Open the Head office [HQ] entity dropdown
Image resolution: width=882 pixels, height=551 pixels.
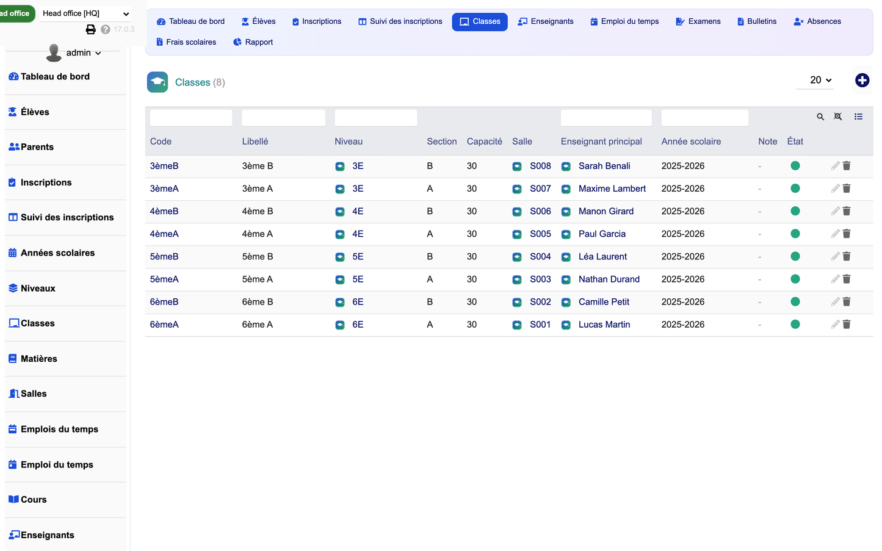[85, 13]
